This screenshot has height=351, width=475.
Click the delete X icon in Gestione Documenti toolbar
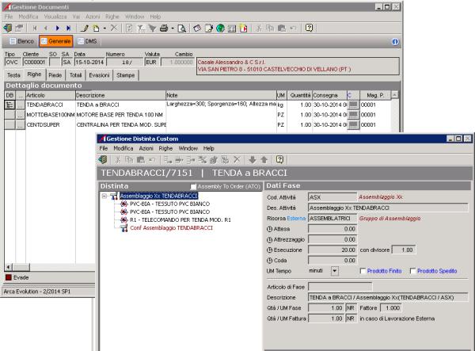(x=114, y=29)
